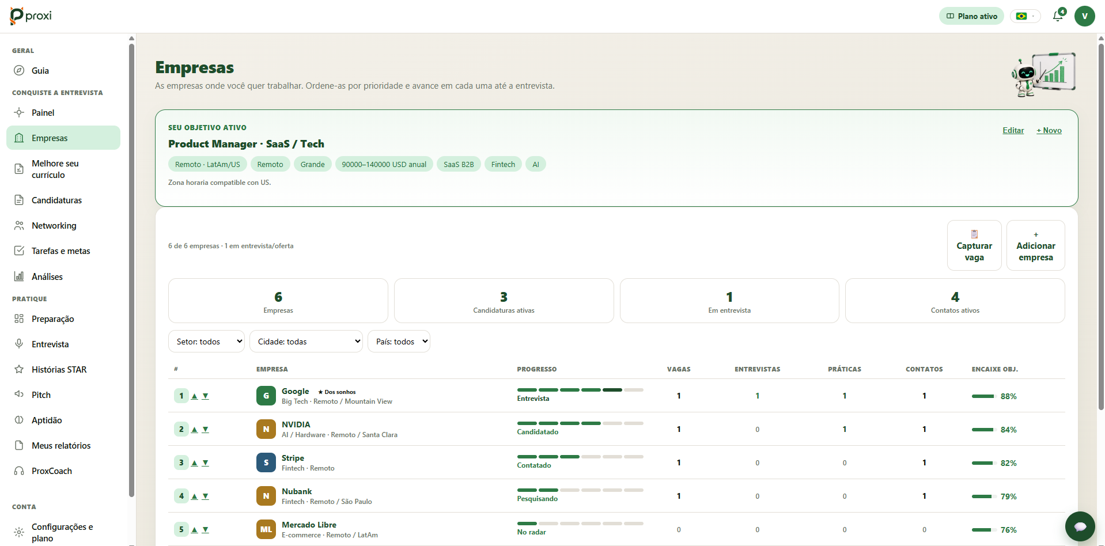Click the Tarefas e metas checkbox icon
The image size is (1105, 546).
tap(19, 251)
